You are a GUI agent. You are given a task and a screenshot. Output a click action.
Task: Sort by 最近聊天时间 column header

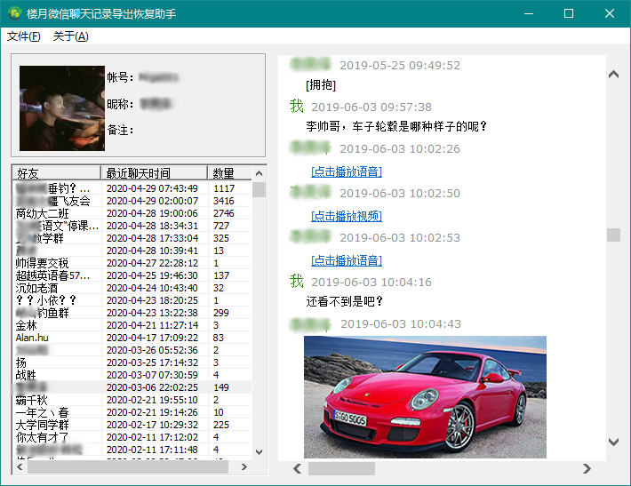154,172
